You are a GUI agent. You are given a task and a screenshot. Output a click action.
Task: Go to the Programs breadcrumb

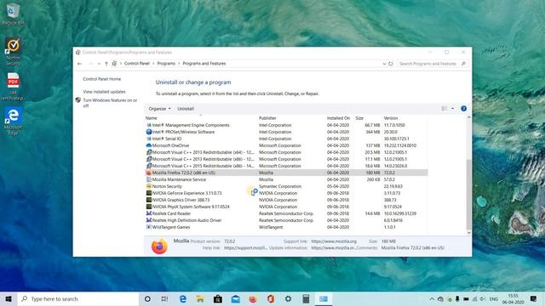pos(166,64)
